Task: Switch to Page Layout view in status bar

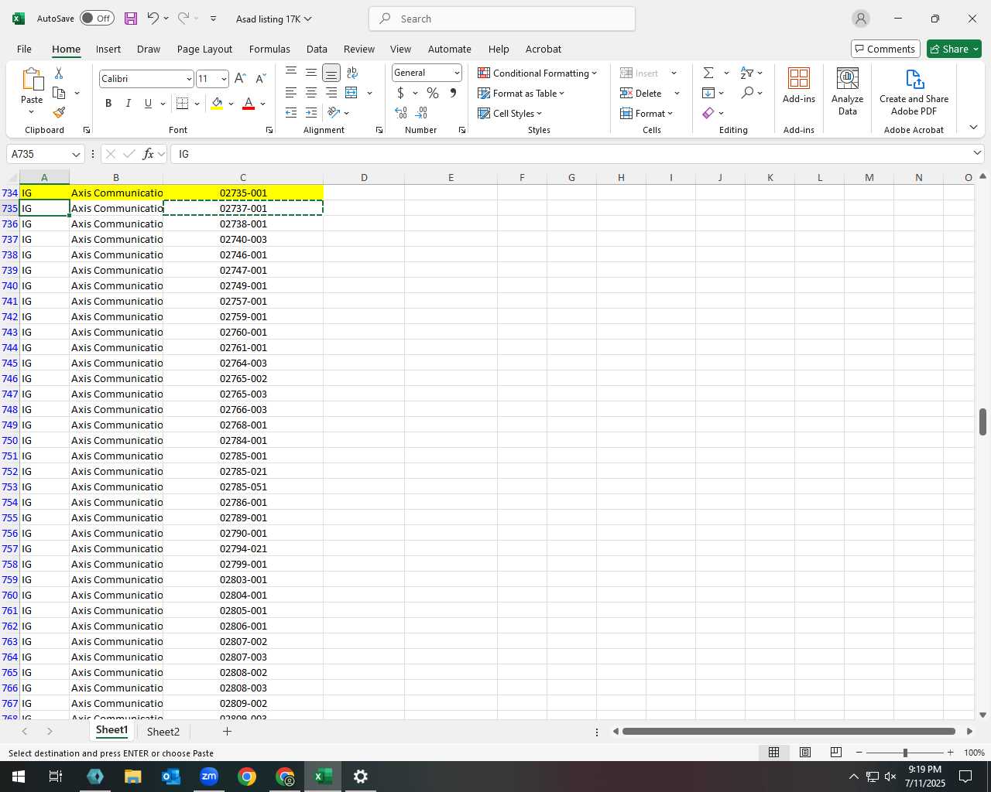Action: 805,753
